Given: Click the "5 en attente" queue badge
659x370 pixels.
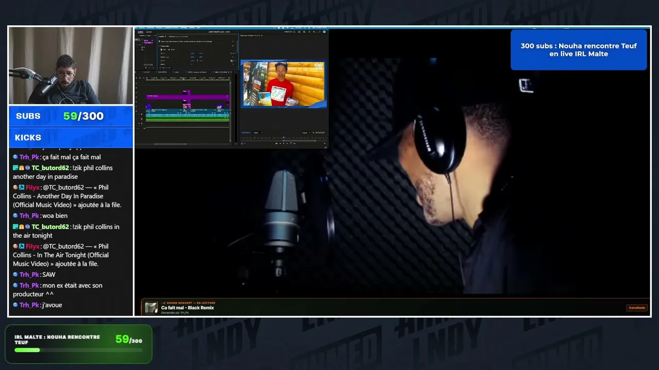Looking at the screenshot, I should pos(636,308).
